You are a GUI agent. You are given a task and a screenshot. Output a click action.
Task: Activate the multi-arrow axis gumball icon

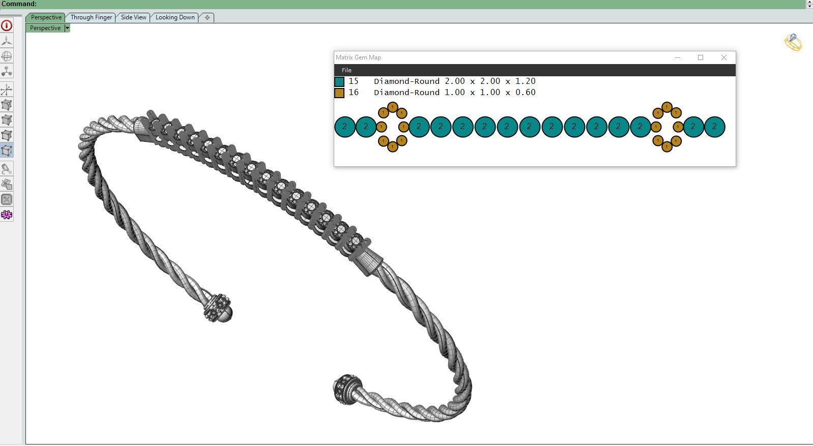coord(7,90)
